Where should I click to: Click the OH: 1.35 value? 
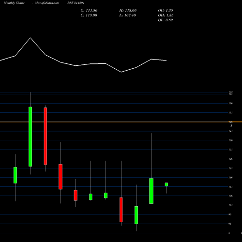(166, 15)
